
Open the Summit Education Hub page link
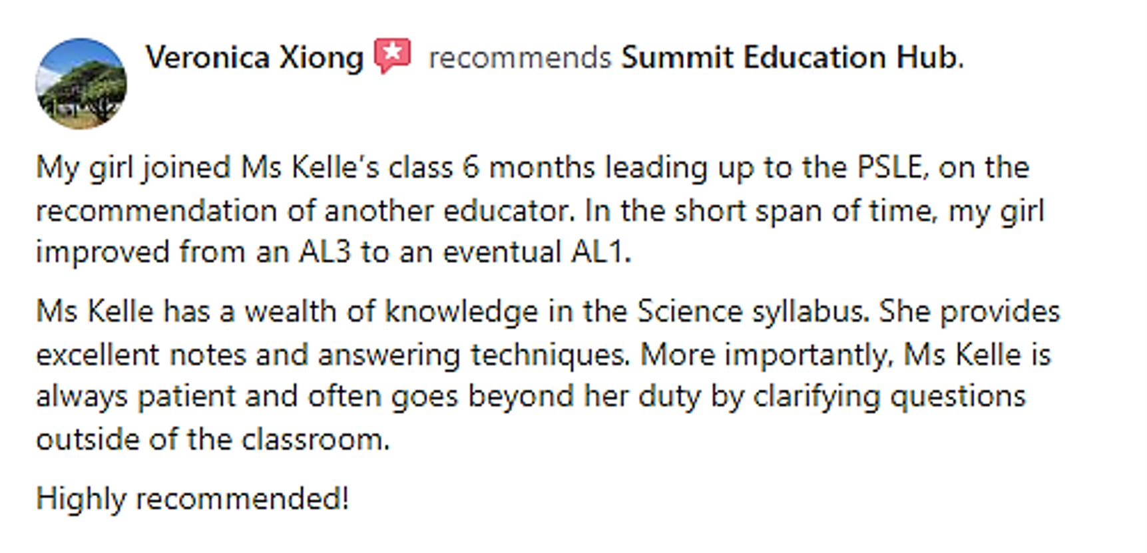coord(792,57)
